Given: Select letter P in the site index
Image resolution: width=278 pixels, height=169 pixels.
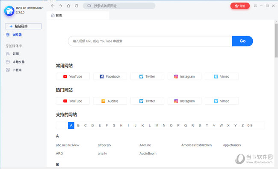Looking at the screenshot, I should [178, 125].
